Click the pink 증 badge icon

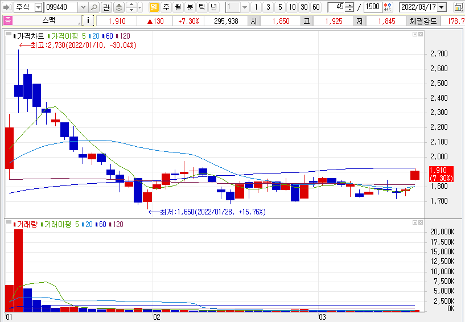point(7,20)
